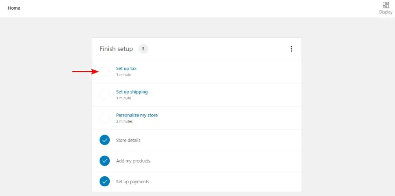The width and height of the screenshot is (395, 196).
Task: Click the Finish setup heading
Action: tap(116, 49)
